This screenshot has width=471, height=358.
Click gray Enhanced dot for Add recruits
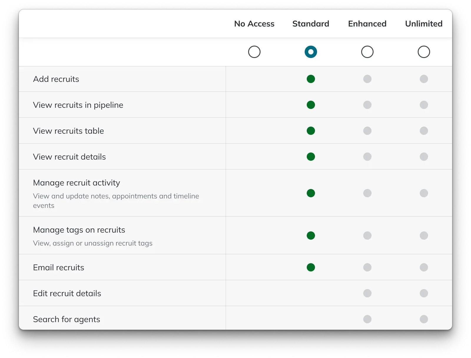[x=367, y=79]
